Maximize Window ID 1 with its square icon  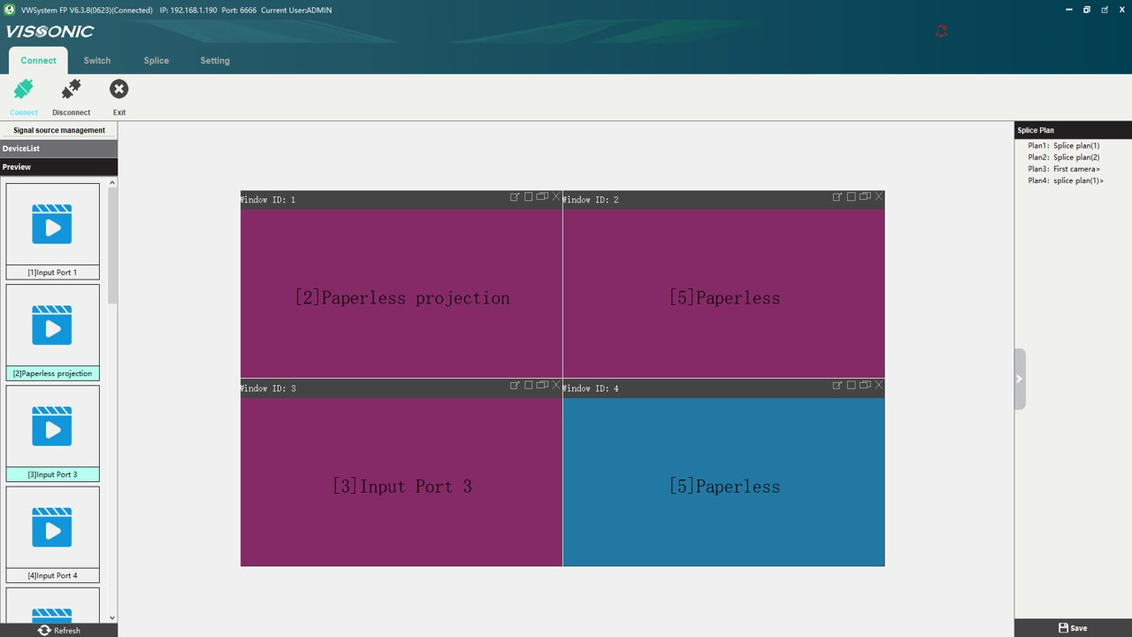(529, 197)
